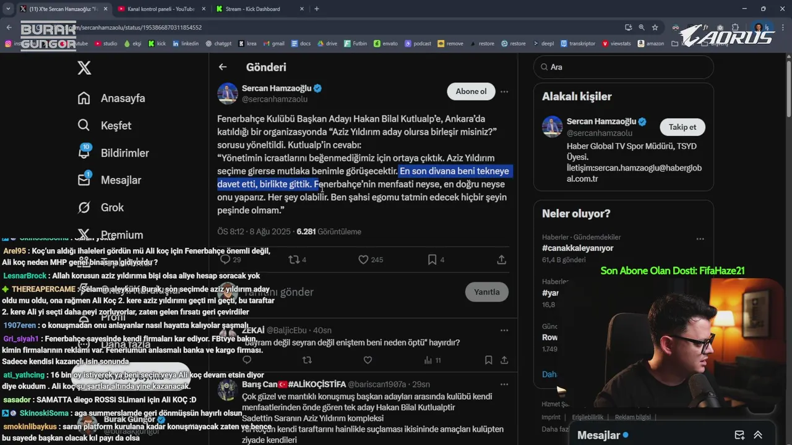Click the back arrow beside Gönderi
Viewport: 792px width, 445px height.
223,67
